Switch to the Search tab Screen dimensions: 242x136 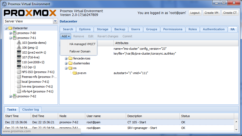tap(68, 29)
